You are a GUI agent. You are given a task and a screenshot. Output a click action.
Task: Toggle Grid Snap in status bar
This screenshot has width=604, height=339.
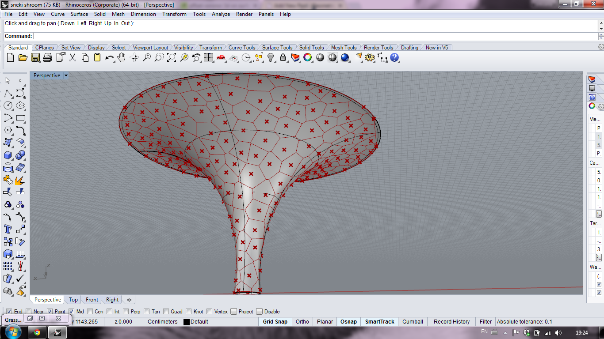point(275,322)
